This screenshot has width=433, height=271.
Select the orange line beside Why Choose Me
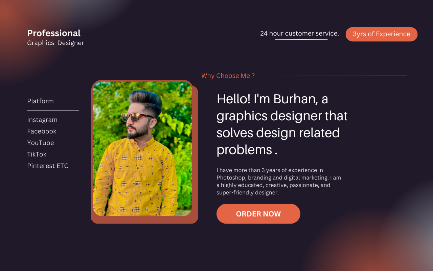click(x=333, y=76)
